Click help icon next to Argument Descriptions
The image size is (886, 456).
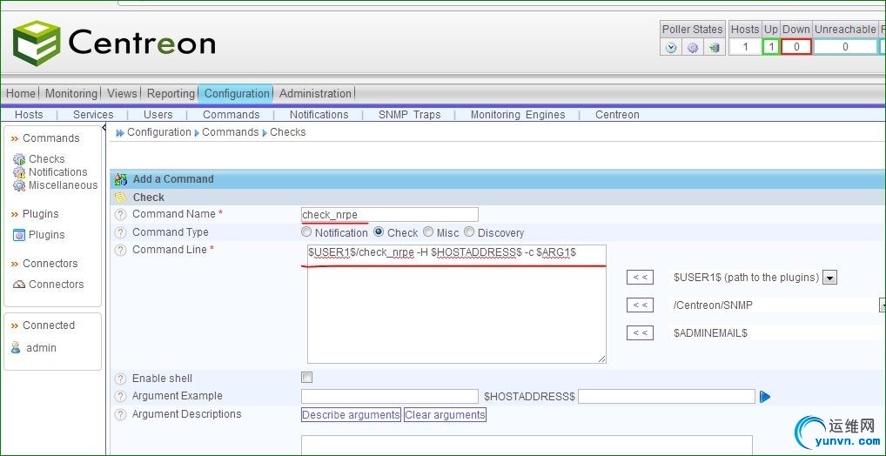pos(120,415)
